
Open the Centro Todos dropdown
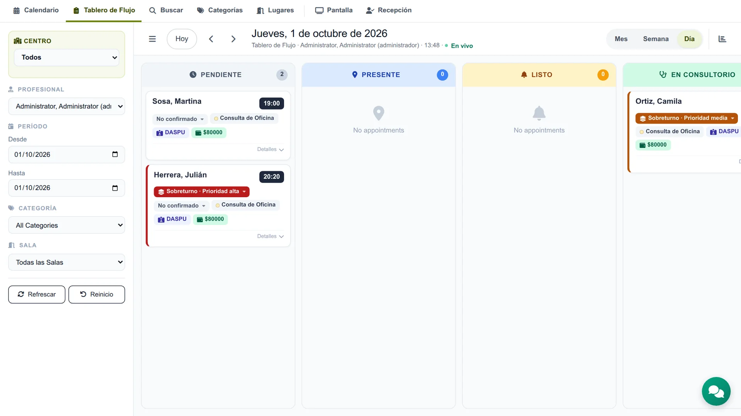[x=66, y=57]
